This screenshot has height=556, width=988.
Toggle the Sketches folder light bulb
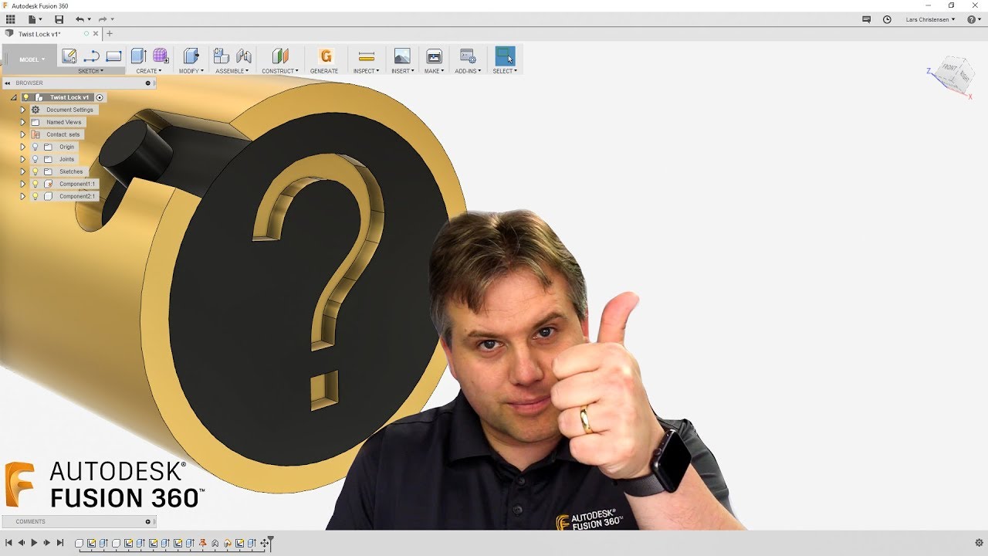click(35, 171)
